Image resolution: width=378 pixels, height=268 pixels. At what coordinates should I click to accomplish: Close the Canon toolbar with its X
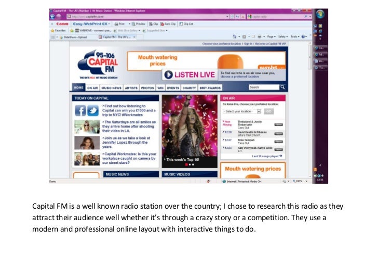tap(52, 24)
